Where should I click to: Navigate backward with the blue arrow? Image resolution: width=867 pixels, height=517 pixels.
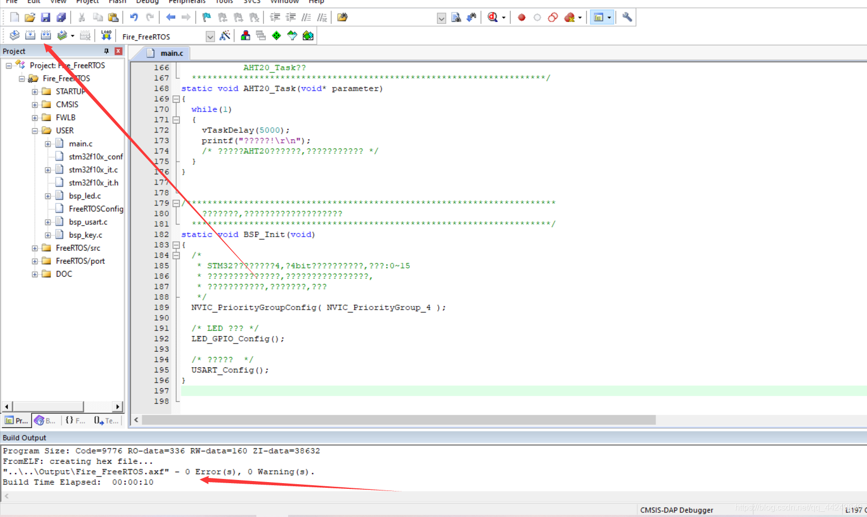click(170, 17)
